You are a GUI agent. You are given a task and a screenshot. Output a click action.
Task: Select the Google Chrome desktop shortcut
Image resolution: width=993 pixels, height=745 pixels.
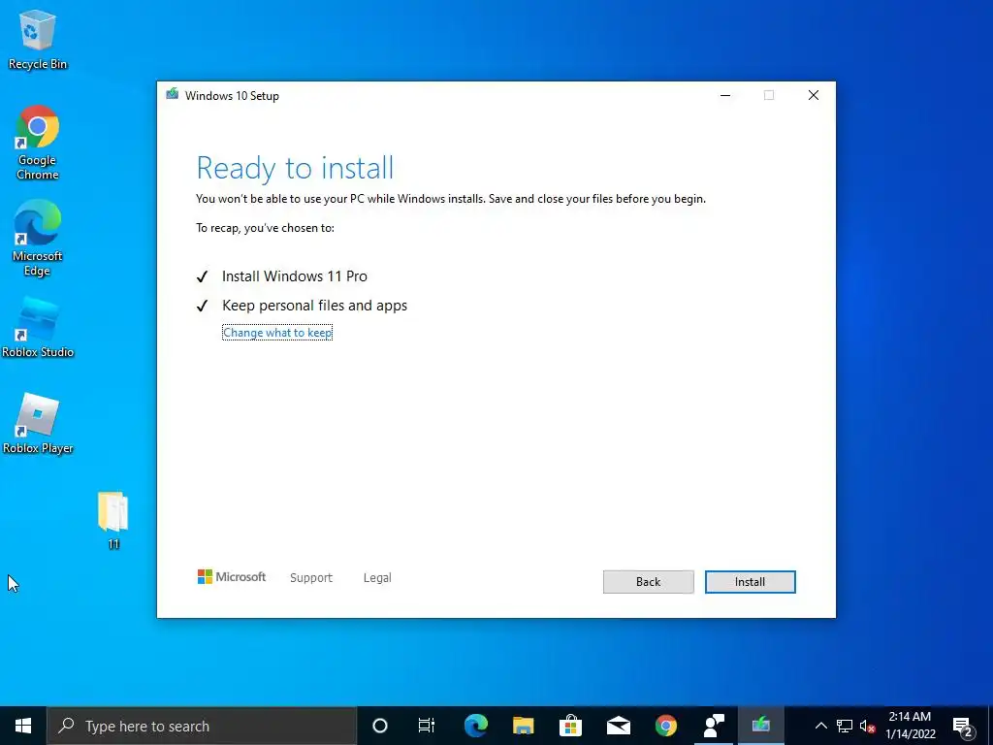(x=38, y=144)
